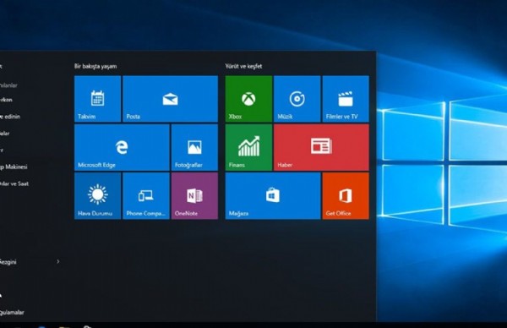Open the orange Get Office tile

pos(346,196)
